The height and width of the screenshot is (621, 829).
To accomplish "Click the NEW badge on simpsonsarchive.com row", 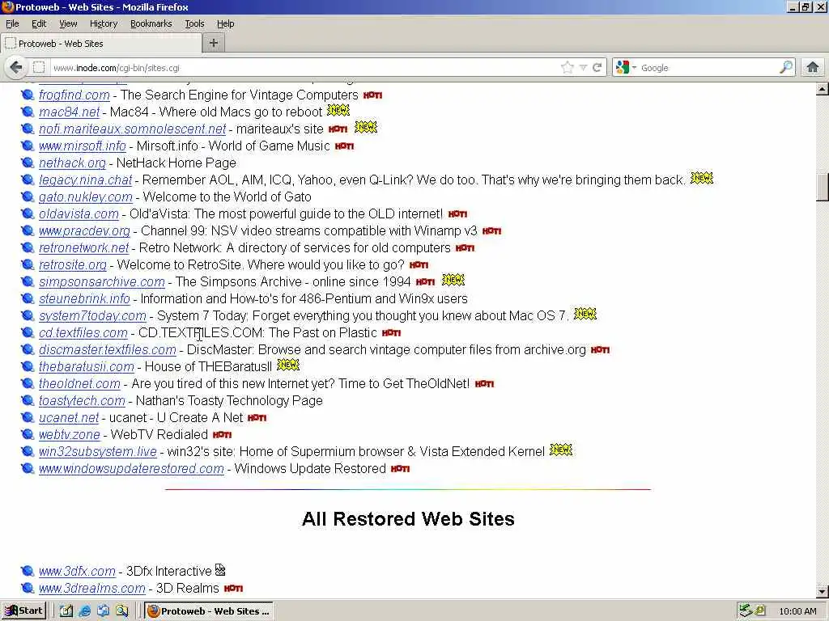I will pos(453,281).
